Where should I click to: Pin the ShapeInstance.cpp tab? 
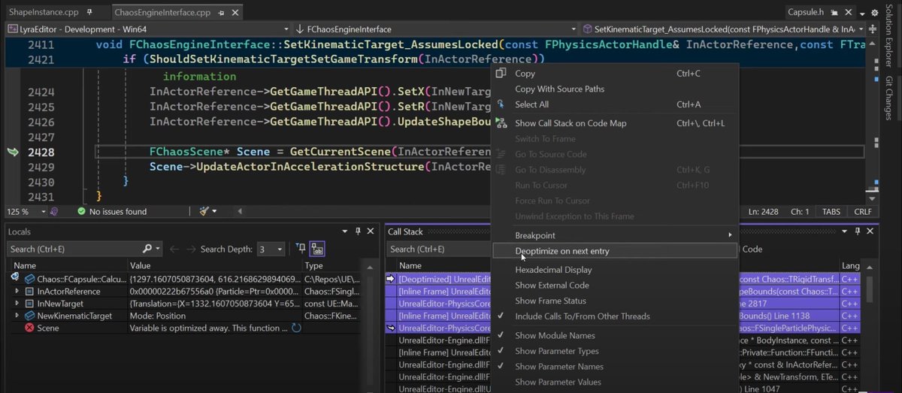[x=90, y=13]
